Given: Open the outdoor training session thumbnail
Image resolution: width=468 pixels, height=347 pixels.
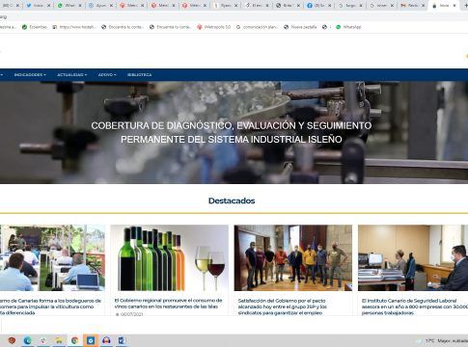Looking at the screenshot, I should click(52, 257).
